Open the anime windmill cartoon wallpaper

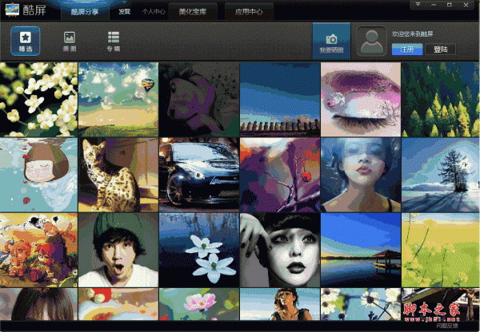click(x=38, y=250)
